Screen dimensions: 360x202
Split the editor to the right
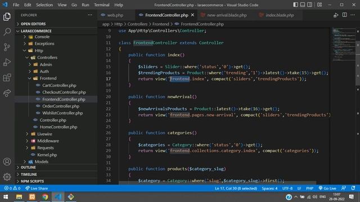tap(345, 15)
